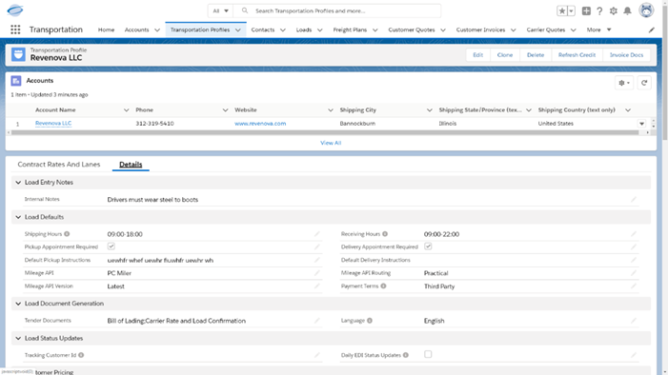Click the Edit button

(x=478, y=55)
